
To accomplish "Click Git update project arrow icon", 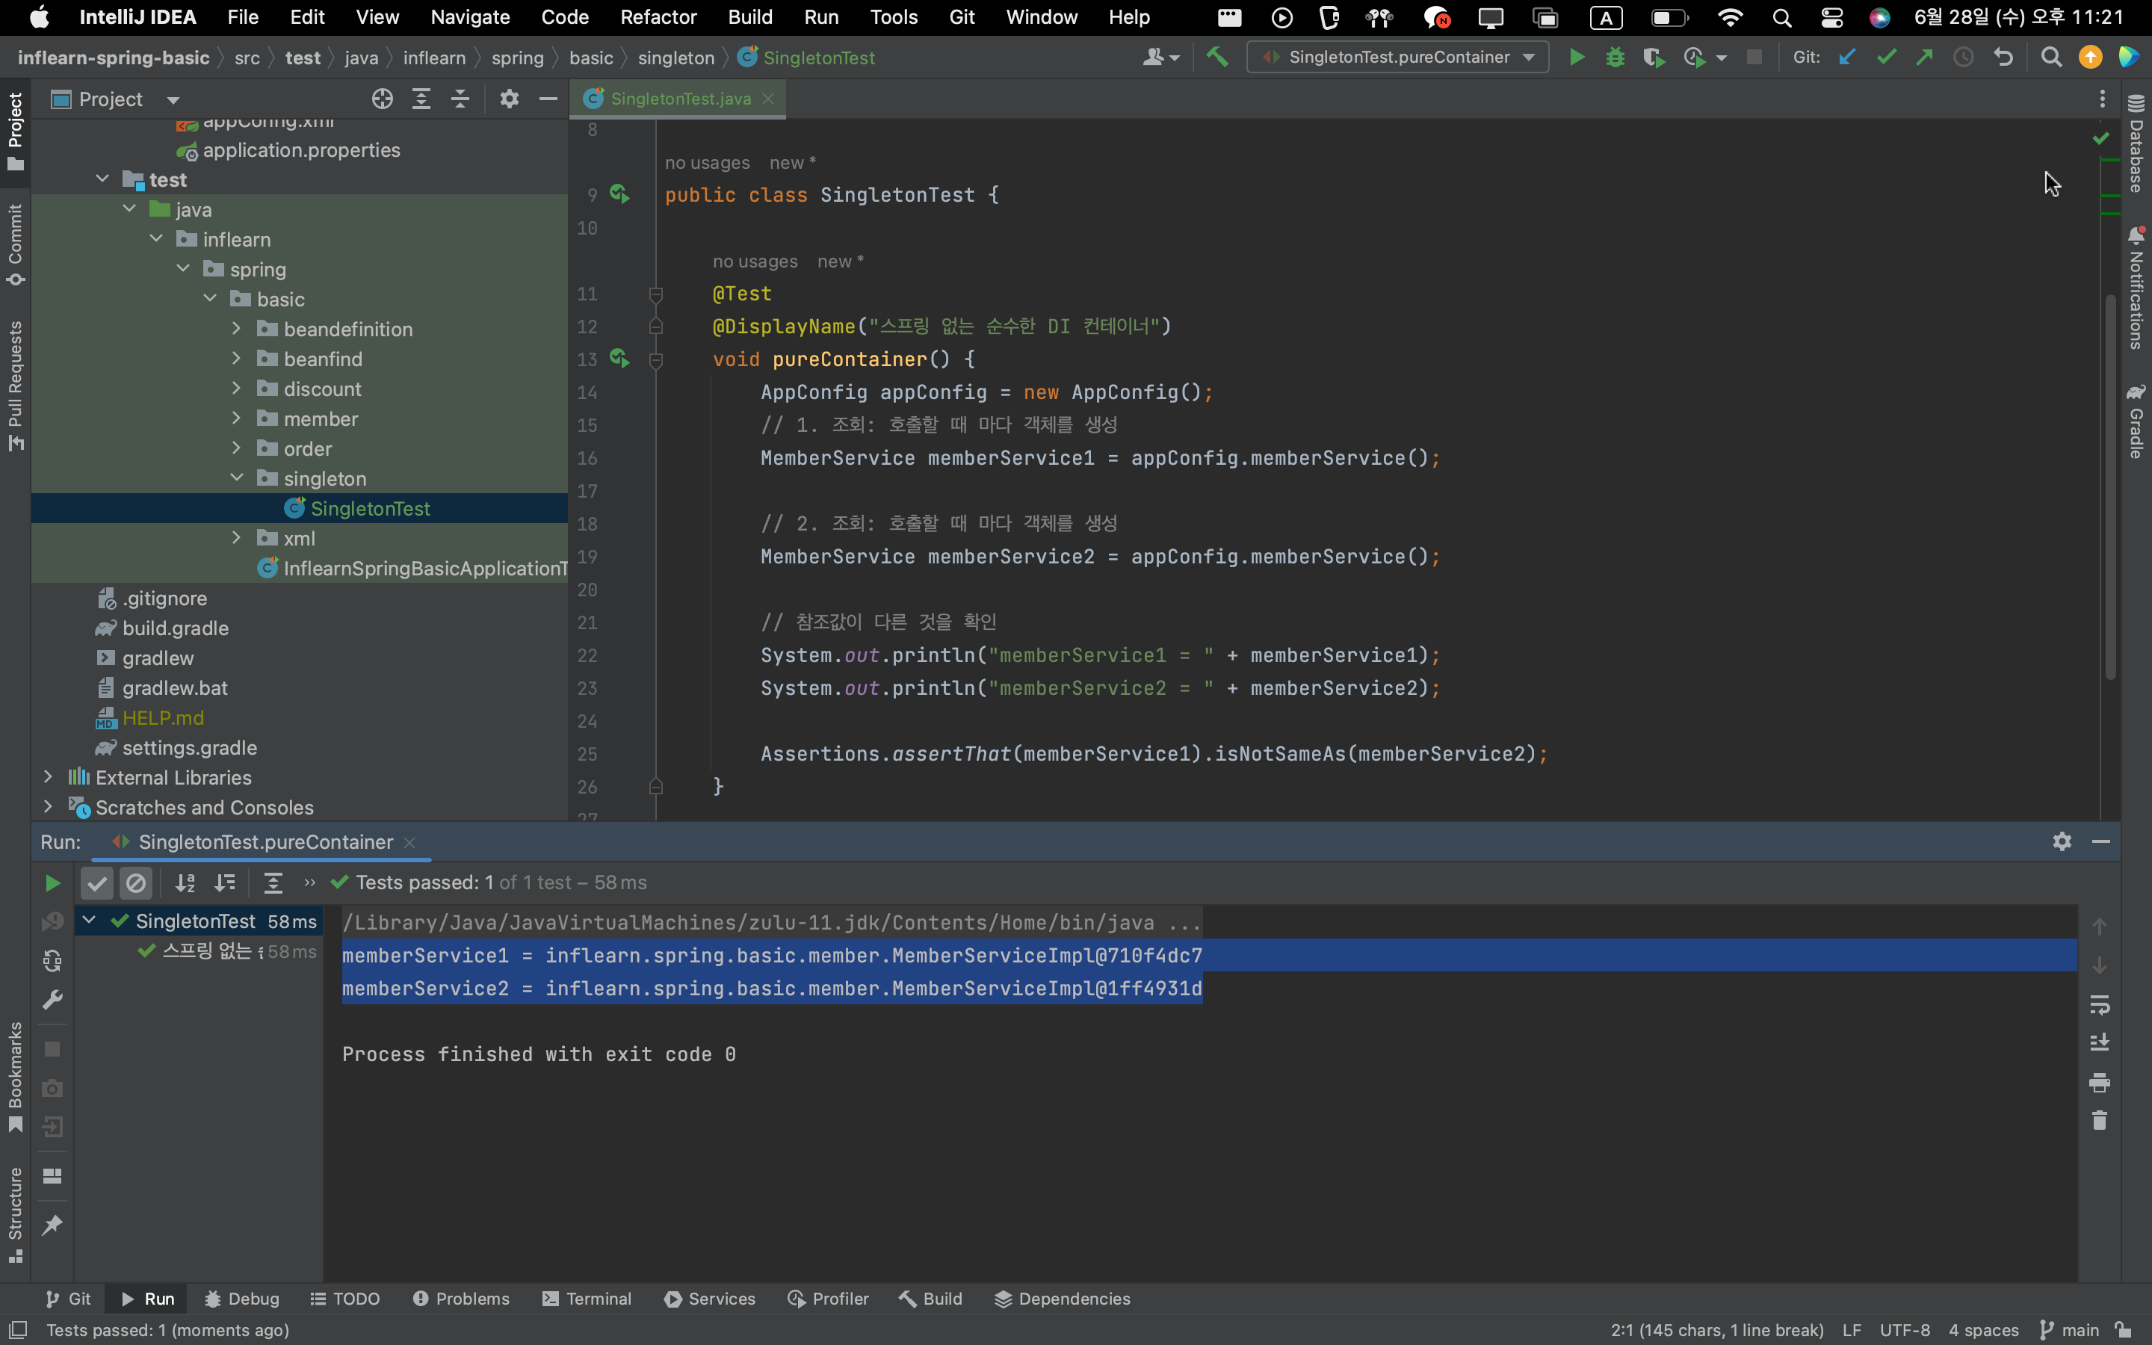I will click(1847, 58).
